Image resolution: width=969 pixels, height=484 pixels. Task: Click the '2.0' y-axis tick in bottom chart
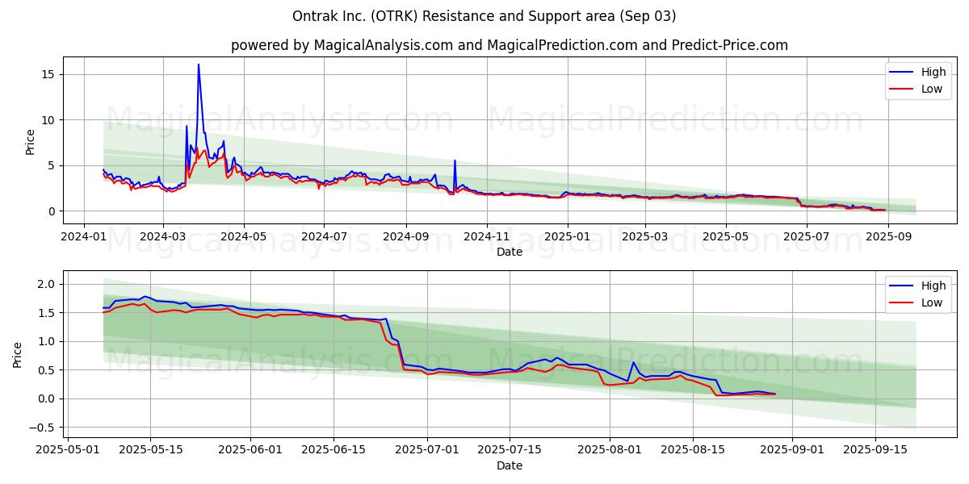[47, 284]
